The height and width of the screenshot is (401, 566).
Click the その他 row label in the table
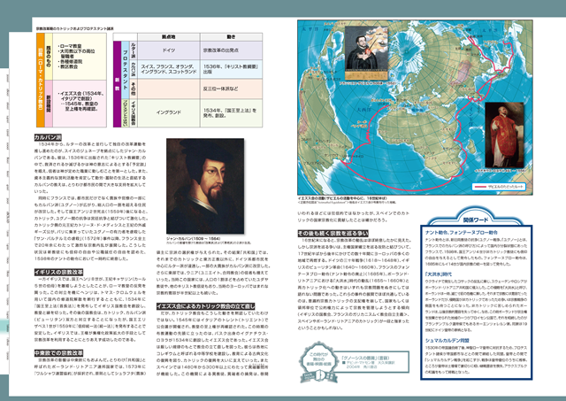[134, 89]
